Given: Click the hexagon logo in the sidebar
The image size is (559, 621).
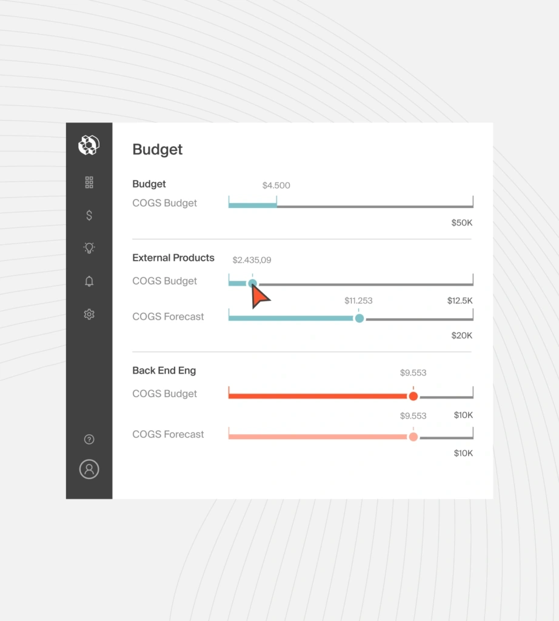Looking at the screenshot, I should click(89, 145).
